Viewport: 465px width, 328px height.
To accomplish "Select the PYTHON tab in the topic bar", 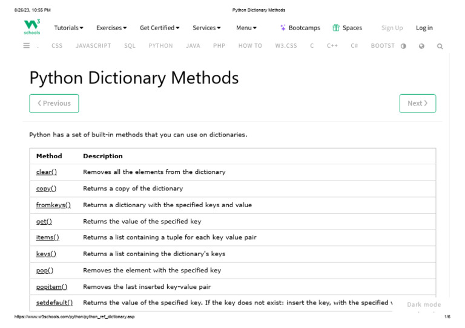I will (160, 46).
